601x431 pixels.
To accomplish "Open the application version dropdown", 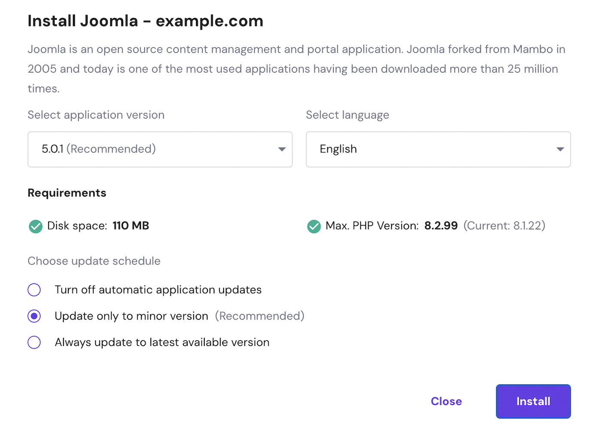I will (x=160, y=149).
